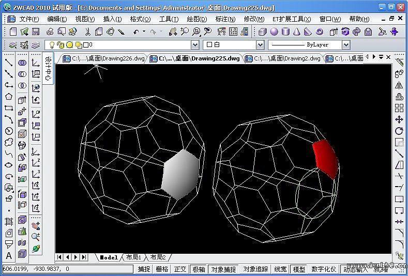Screen dimensions: 408x276
Task: Toggle layer 0 lock padlock icon
Action: pos(61,45)
